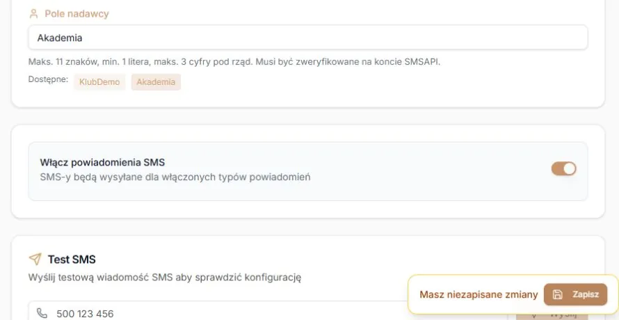The image size is (619, 320).
Task: Select the Akademia sender chip
Action: tap(156, 82)
